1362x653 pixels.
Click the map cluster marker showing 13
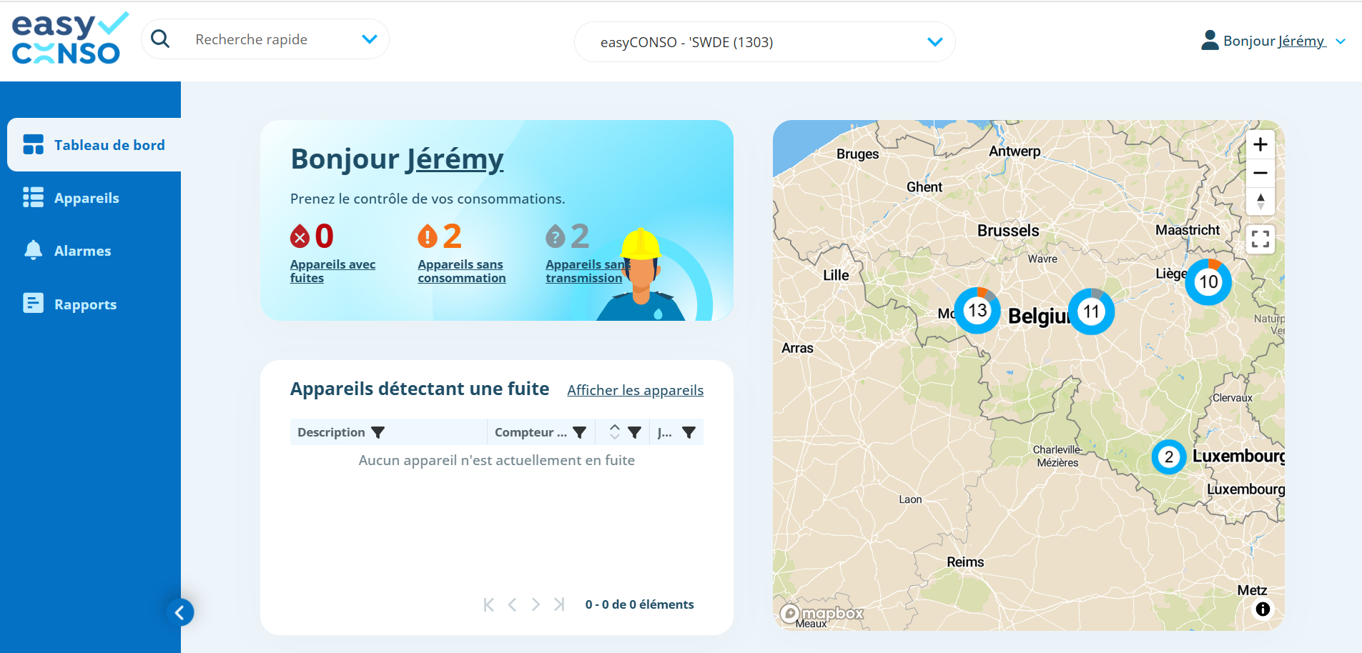(977, 311)
